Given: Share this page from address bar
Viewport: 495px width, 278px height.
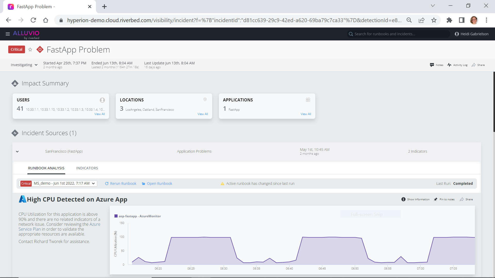Looking at the screenshot, I should [422, 20].
